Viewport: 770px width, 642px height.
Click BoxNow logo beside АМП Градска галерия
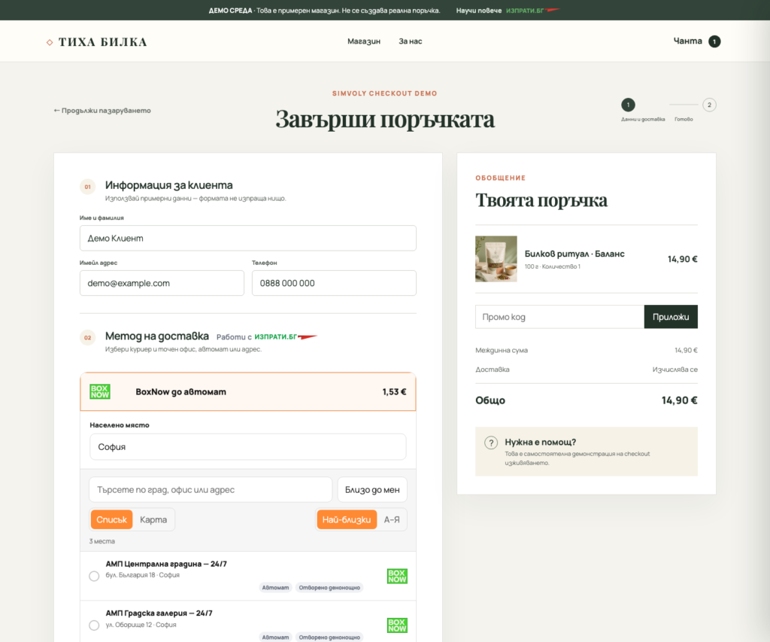pos(397,625)
